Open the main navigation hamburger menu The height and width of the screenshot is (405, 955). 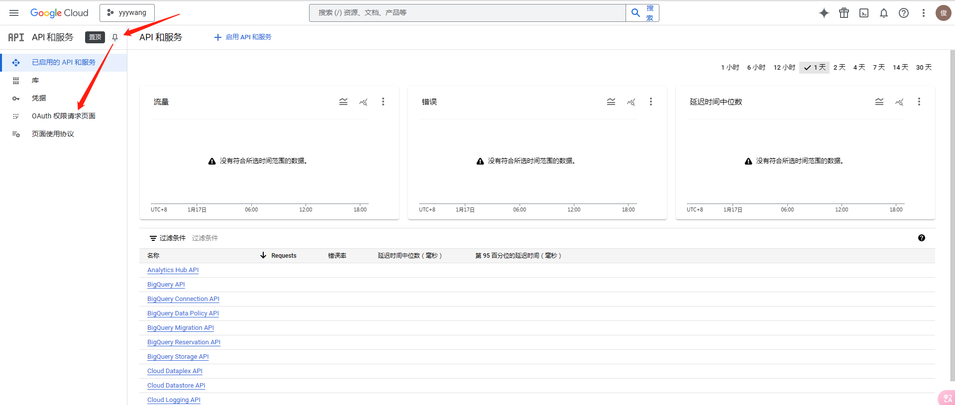(x=14, y=13)
